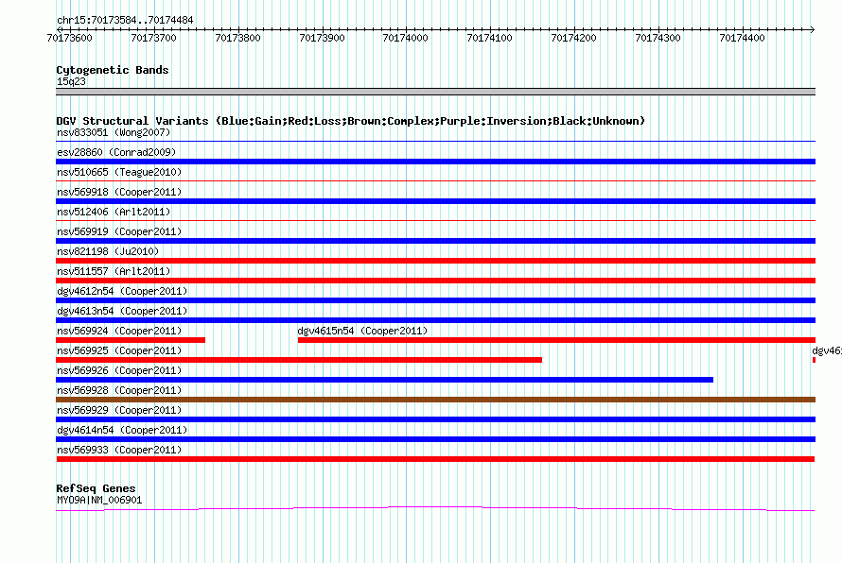Screen dimensions: 842x563
Task: Click ruler position 70173900
Action: 322,38
